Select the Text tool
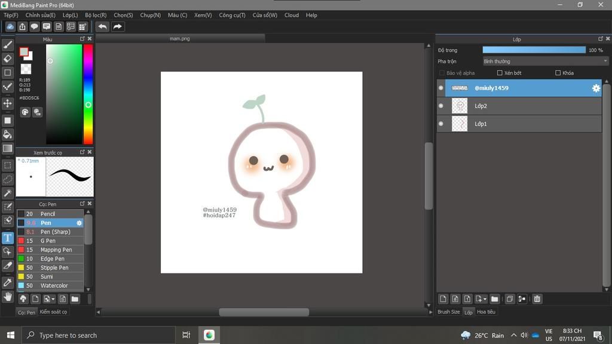 (x=7, y=238)
